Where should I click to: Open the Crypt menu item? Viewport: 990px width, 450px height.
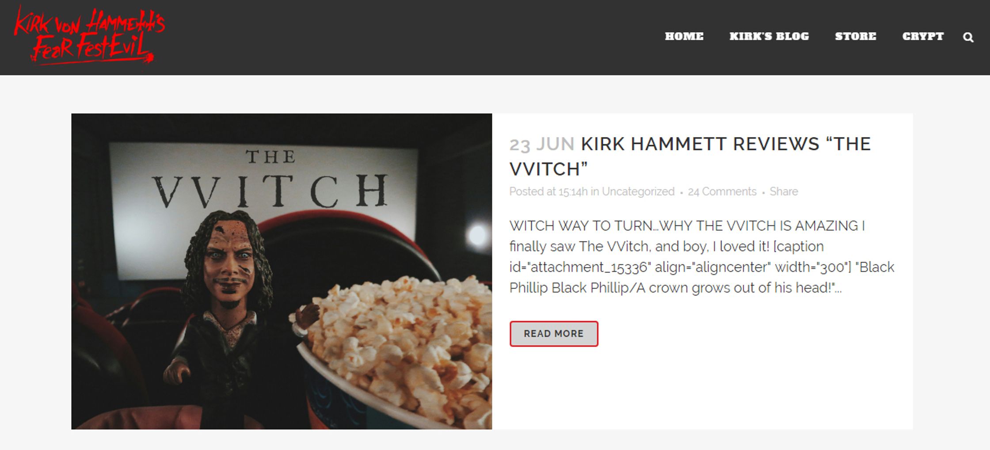coord(923,37)
